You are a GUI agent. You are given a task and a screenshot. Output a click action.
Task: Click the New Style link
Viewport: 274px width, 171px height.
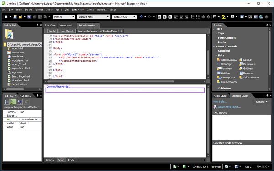click(x=220, y=102)
